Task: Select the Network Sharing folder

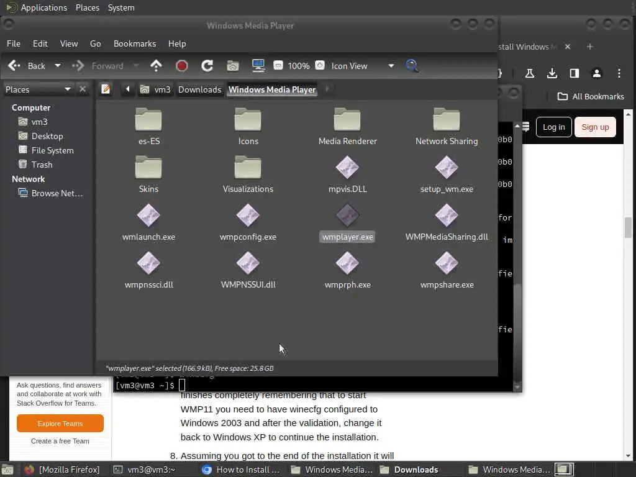Action: [x=447, y=127]
